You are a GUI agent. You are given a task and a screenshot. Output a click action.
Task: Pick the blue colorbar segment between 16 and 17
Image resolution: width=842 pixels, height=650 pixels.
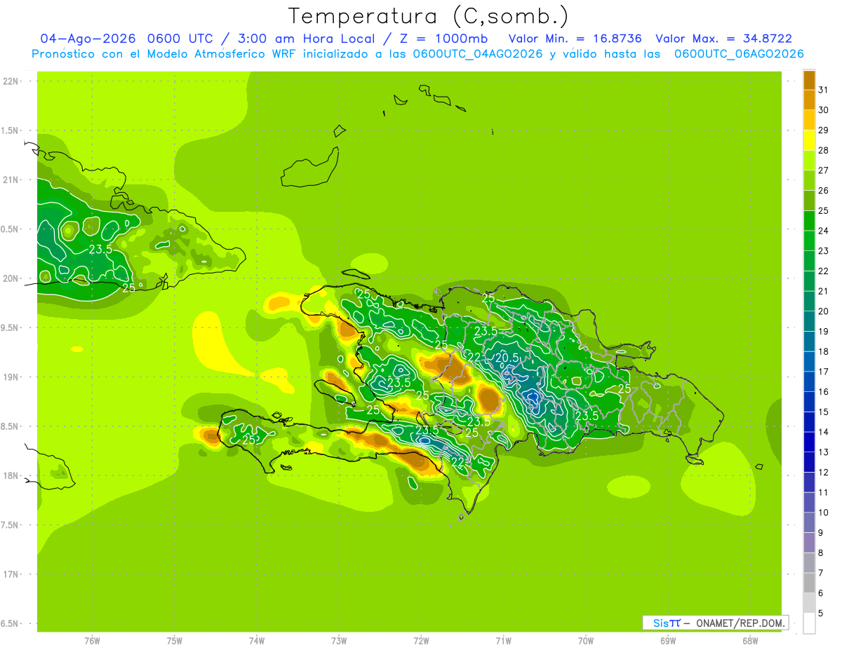tap(809, 382)
